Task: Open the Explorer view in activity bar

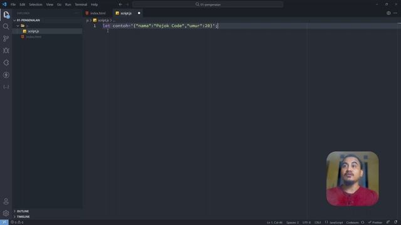Action: pos(6,14)
